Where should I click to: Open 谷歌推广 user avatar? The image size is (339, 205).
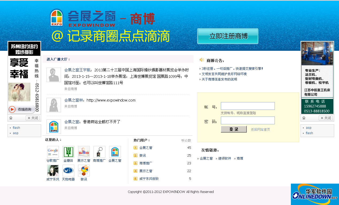coord(53,152)
